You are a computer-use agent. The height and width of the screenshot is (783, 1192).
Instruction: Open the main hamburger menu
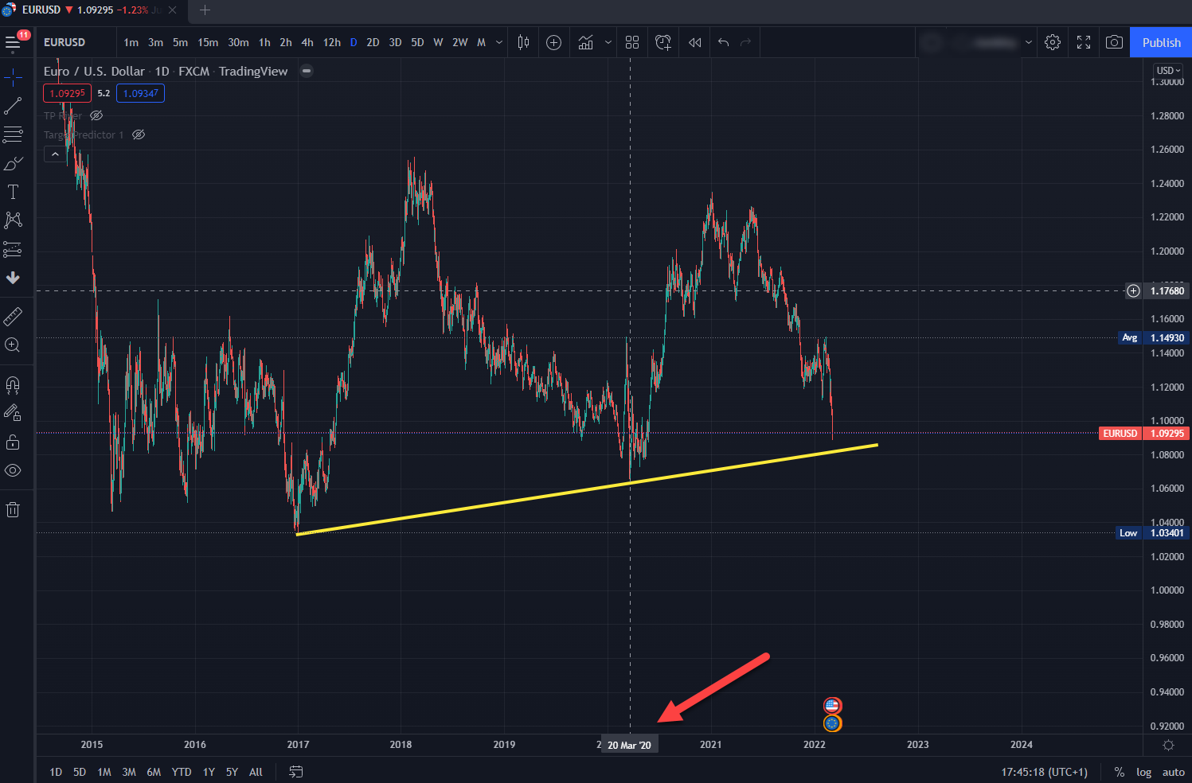pos(13,42)
